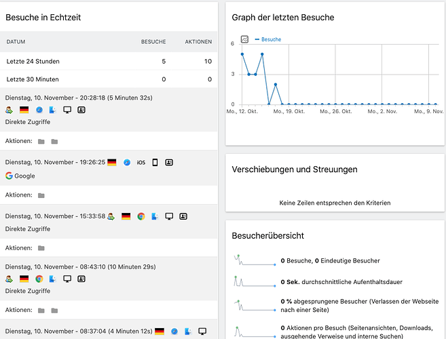Click the Aktionen pro Besuch sparkline
Viewport: 446px width, 339px height.
tap(255, 332)
